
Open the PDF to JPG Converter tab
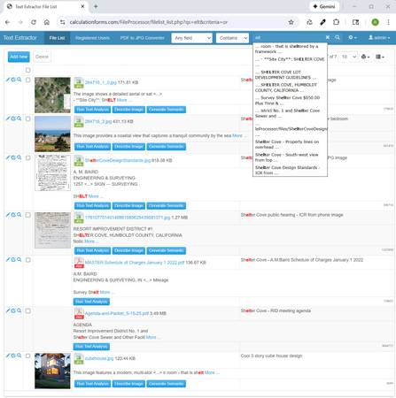tap(143, 38)
